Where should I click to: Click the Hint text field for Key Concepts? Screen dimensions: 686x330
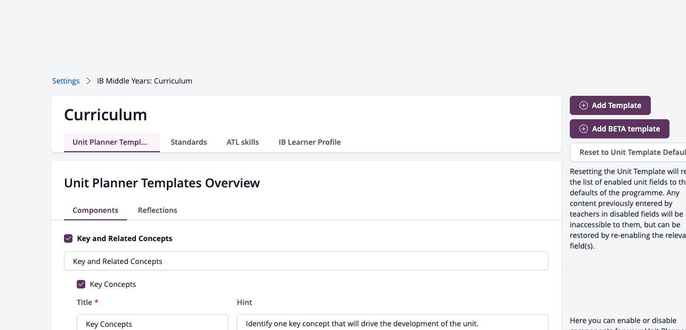pos(392,323)
